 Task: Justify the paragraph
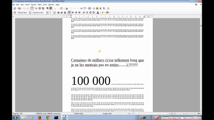(79, 13)
